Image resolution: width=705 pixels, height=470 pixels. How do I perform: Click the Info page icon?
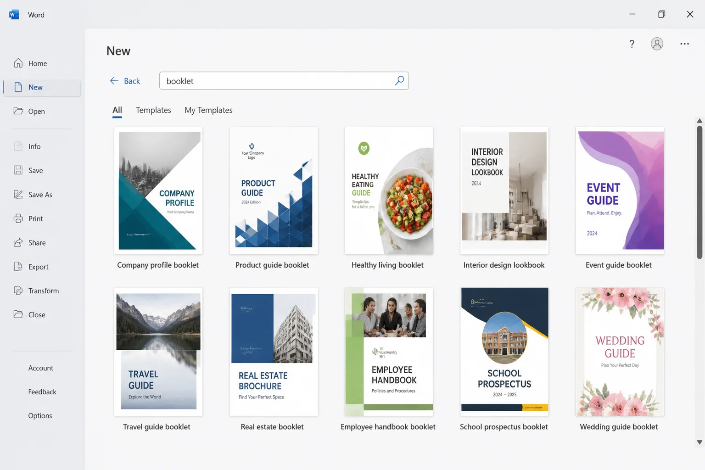[x=18, y=146]
